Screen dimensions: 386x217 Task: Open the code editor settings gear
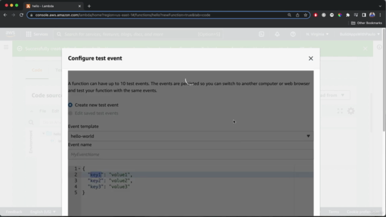click(351, 111)
